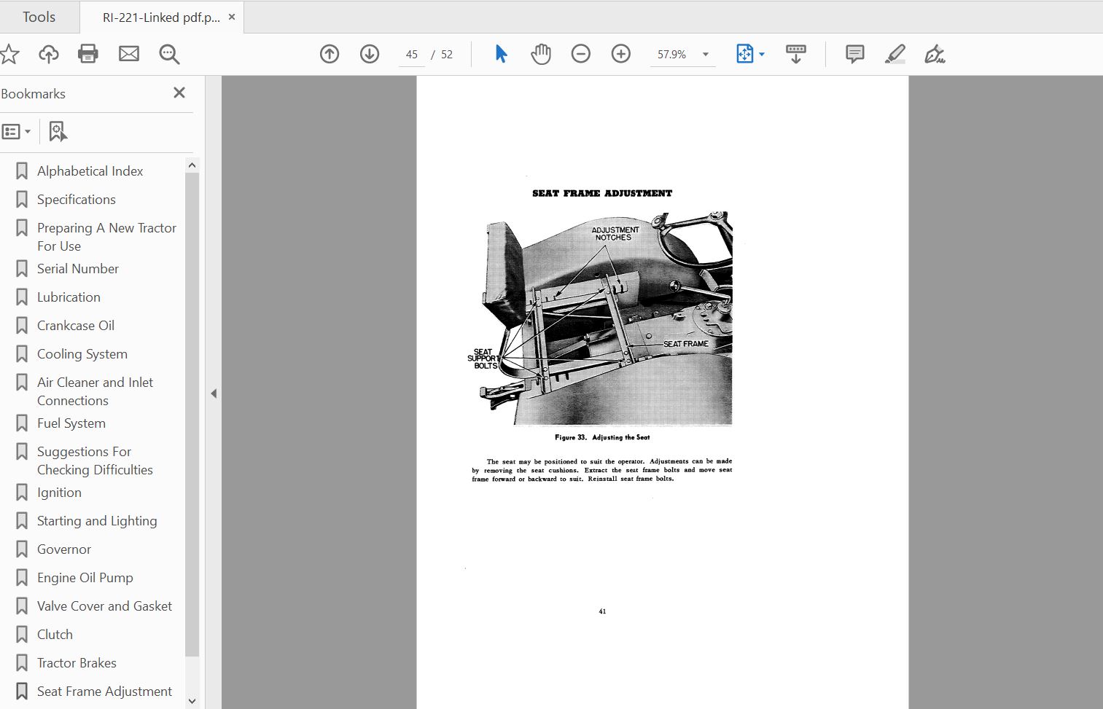
Task: Jump to the Ignition bookmark
Action: pos(59,493)
